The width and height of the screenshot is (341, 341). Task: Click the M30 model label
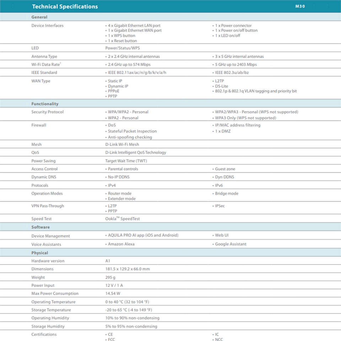click(300, 6)
